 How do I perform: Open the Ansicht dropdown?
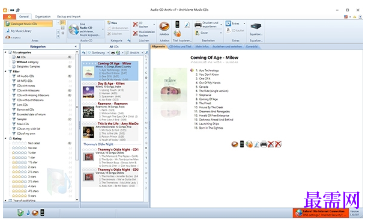[x=134, y=52]
